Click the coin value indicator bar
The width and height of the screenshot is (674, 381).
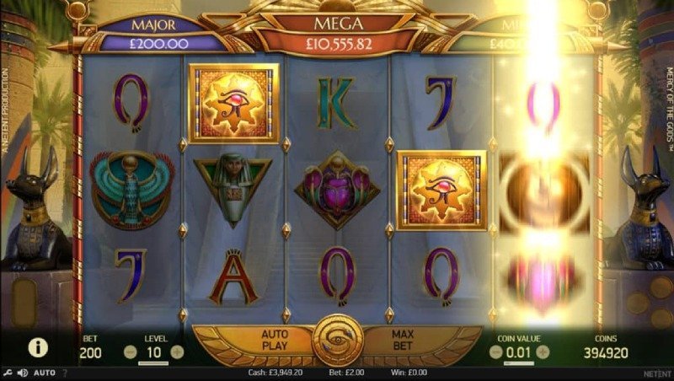tap(519, 363)
